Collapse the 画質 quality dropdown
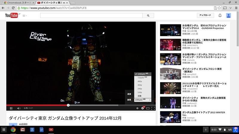 click(x=143, y=100)
